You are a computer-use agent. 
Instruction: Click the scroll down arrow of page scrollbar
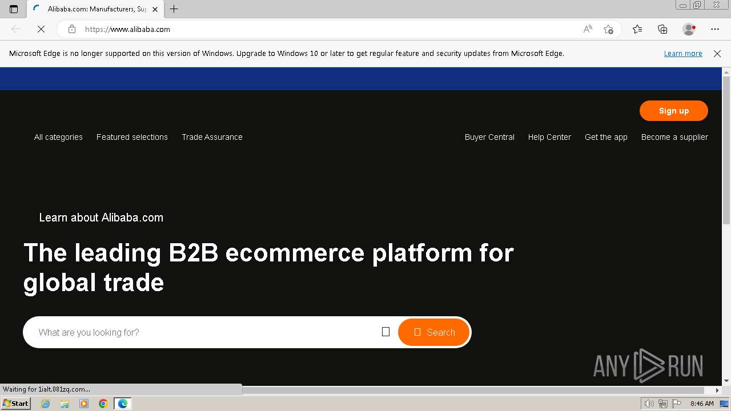(726, 381)
